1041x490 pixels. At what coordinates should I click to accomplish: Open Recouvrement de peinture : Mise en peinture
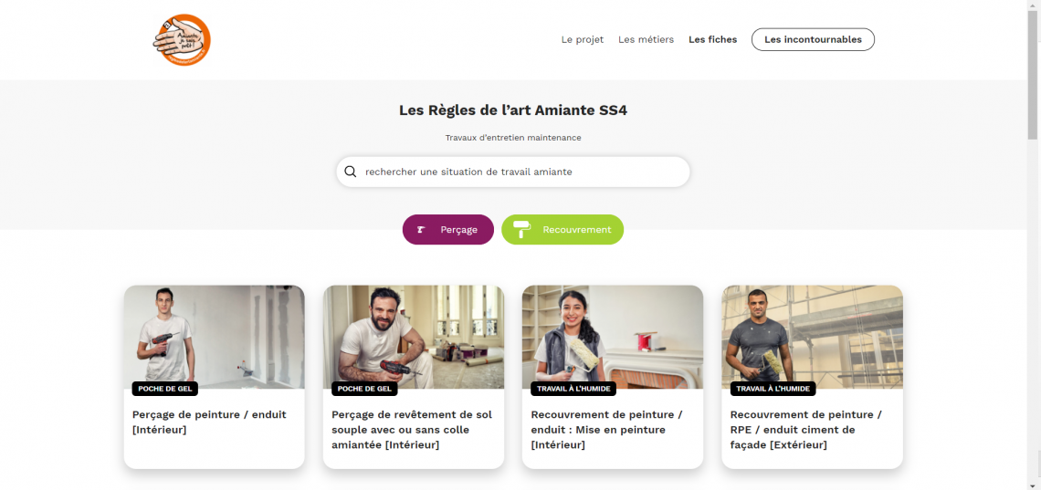tap(606, 429)
